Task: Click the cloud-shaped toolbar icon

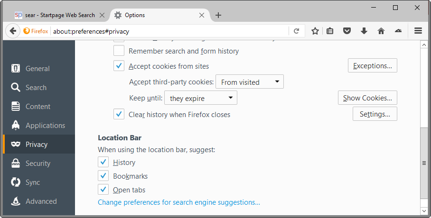Action: pos(398,31)
